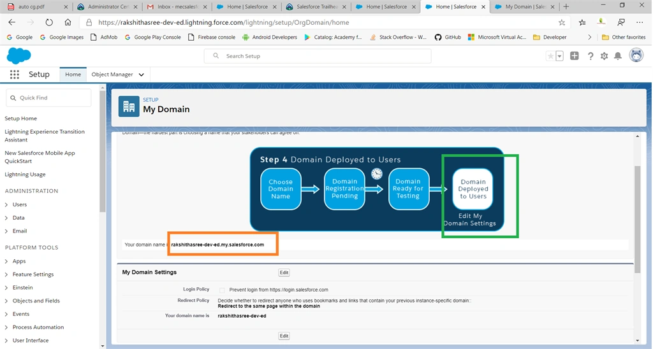653x349 pixels.
Task: Open the browser favorites list icon
Action: click(x=582, y=22)
